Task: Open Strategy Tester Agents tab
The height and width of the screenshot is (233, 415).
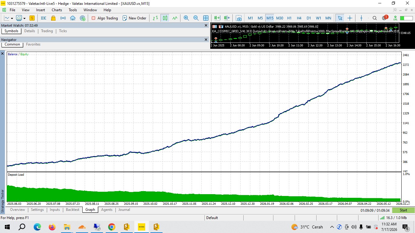Action: click(x=107, y=210)
